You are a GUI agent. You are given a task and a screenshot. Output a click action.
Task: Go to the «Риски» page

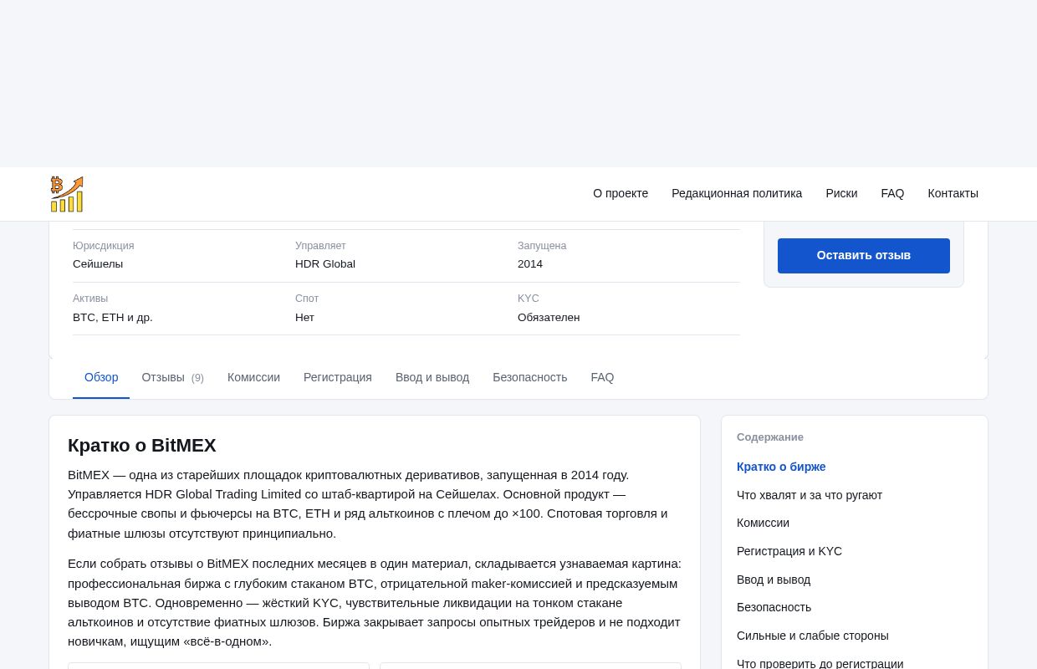point(841,193)
